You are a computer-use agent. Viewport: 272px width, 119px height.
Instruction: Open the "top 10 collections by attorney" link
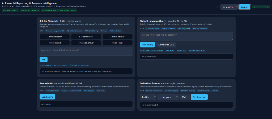tap(151, 50)
